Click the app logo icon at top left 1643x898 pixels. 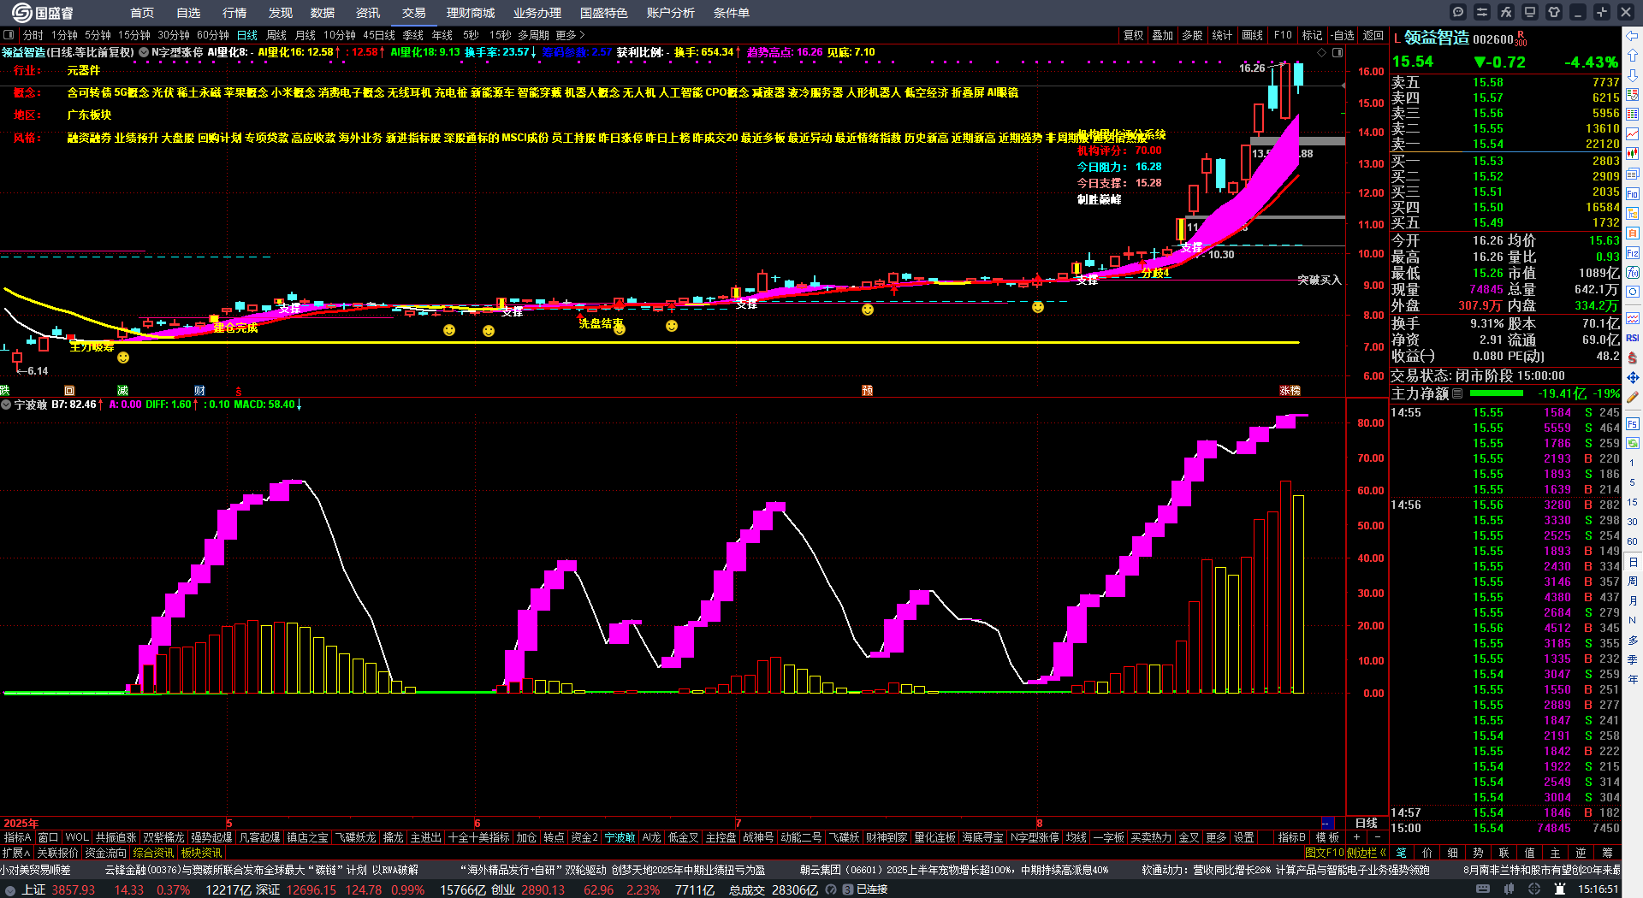tap(21, 12)
